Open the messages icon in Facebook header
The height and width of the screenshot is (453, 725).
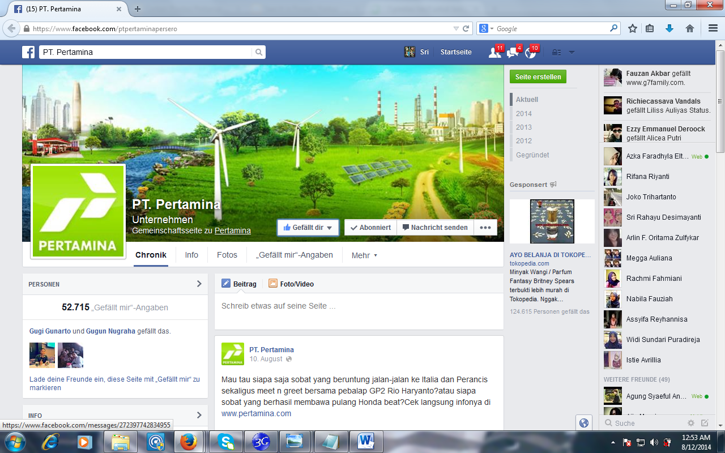[513, 52]
